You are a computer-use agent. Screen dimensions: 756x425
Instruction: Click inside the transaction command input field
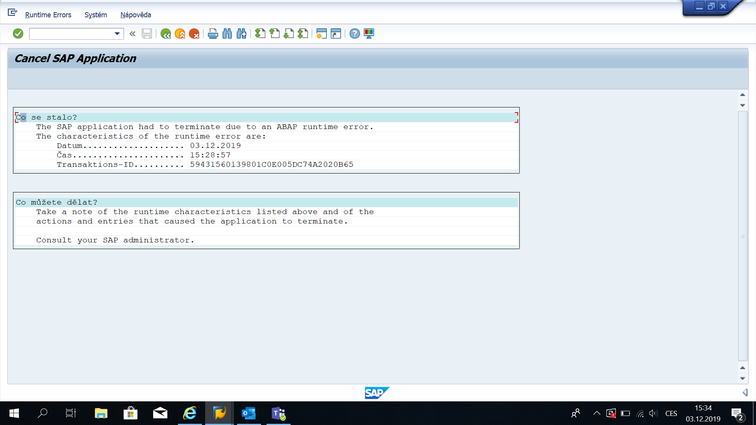(x=71, y=34)
